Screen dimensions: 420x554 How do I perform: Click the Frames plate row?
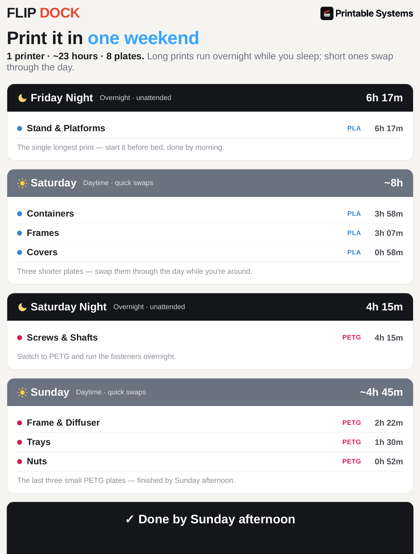210,233
